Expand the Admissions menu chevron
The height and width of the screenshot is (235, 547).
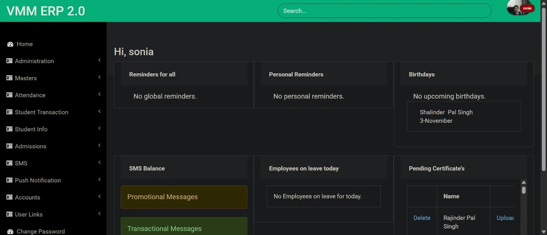click(x=99, y=145)
